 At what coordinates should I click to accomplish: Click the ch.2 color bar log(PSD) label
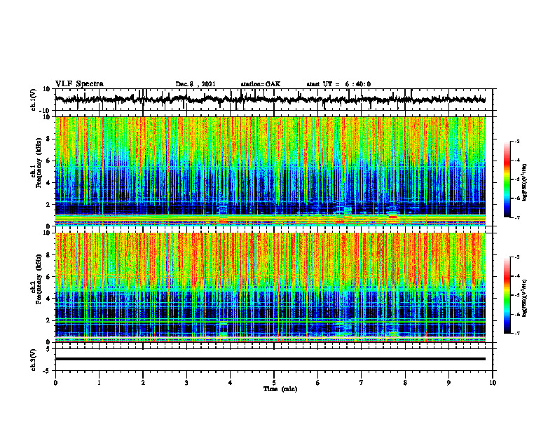point(525,298)
